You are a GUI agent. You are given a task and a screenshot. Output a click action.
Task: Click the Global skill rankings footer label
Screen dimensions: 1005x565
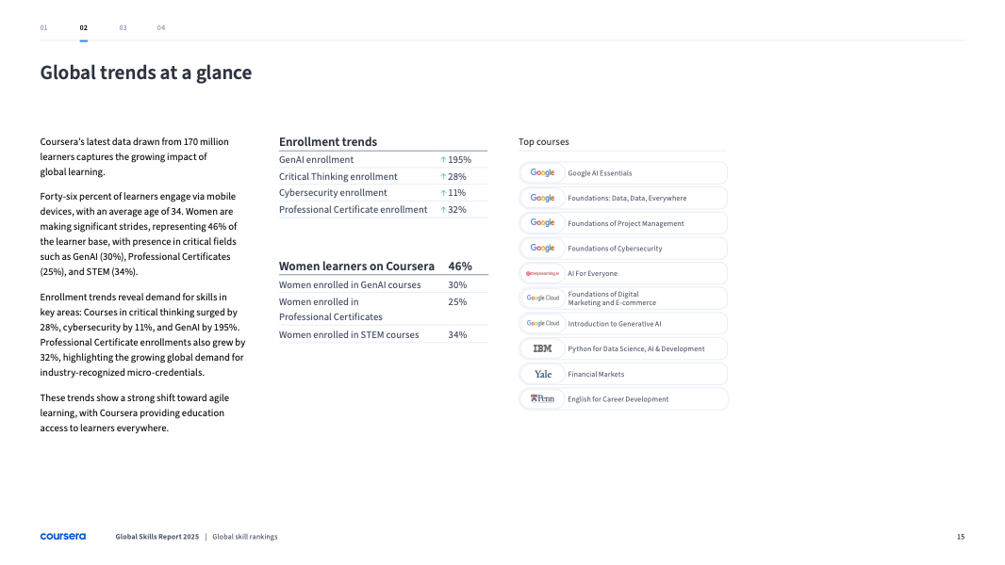pos(245,537)
